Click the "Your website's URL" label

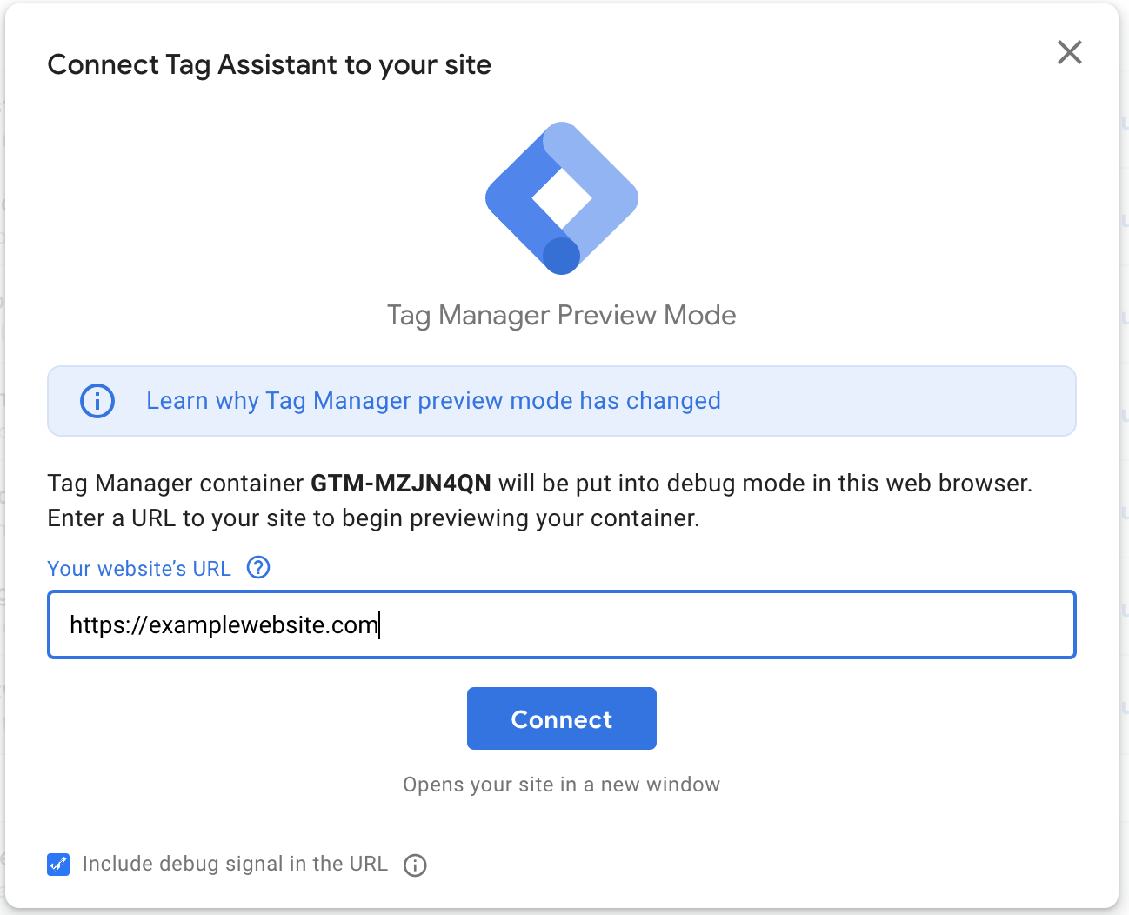click(x=139, y=569)
